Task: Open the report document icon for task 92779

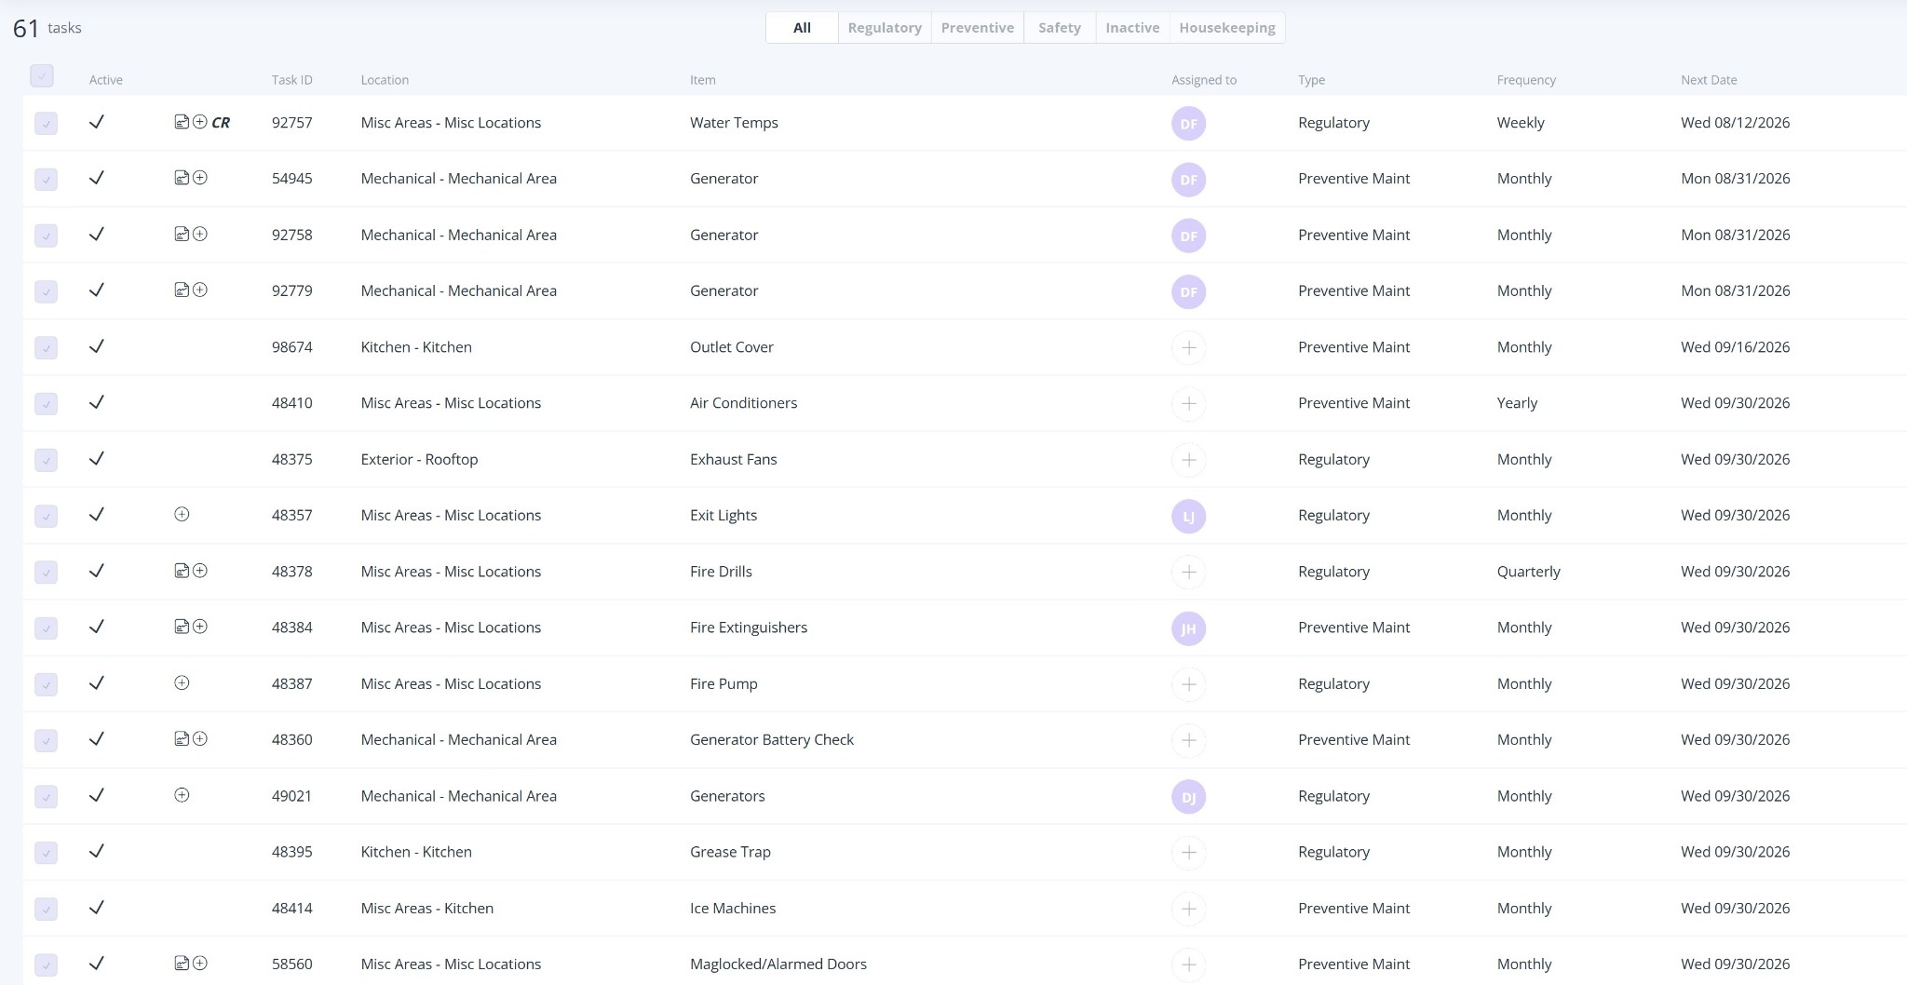Action: click(182, 290)
